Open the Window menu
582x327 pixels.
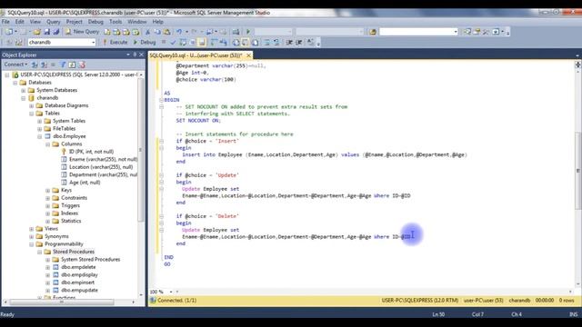pyautogui.click(x=137, y=22)
